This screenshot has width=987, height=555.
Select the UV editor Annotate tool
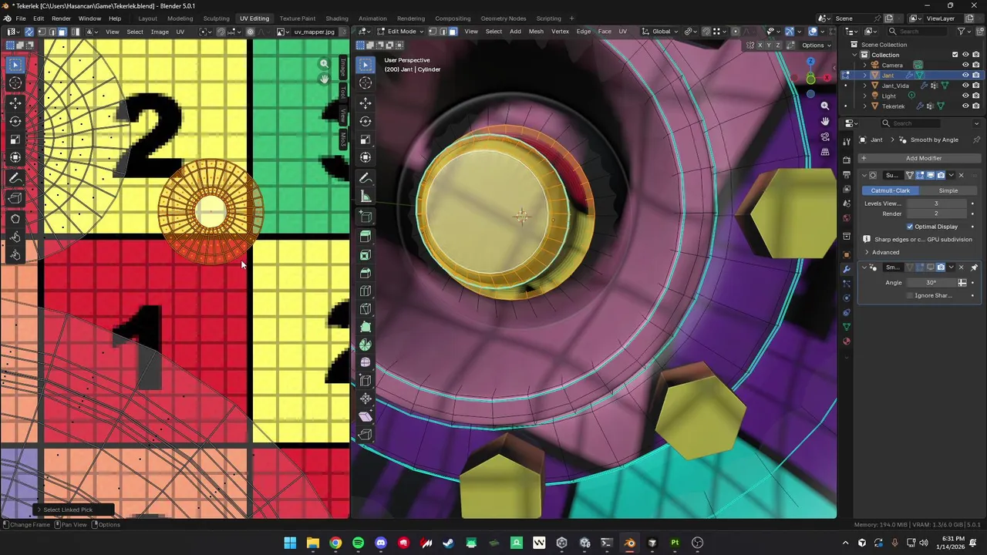click(15, 177)
